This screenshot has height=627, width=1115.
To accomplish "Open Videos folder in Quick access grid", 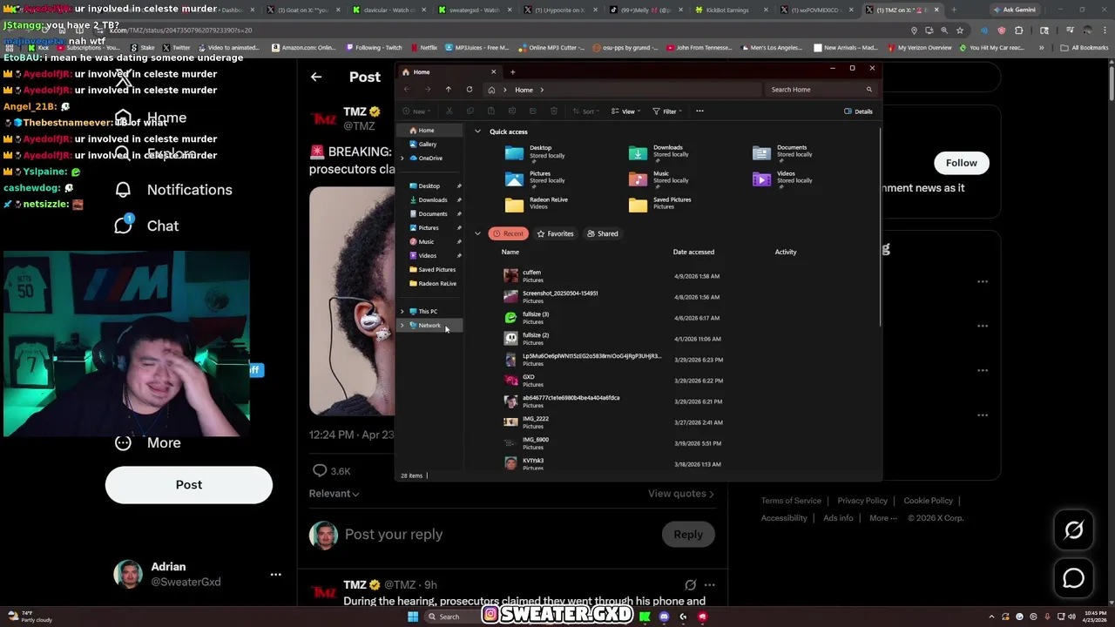I will point(785,178).
